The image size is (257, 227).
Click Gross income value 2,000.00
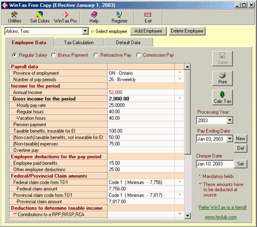[141, 99]
